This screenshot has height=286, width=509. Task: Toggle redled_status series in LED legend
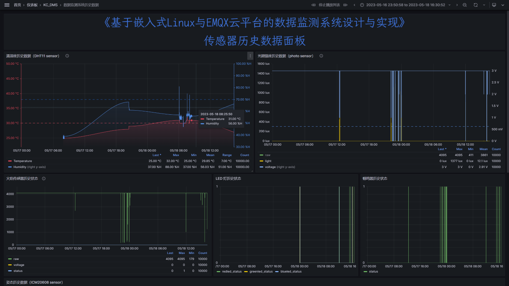coord(232,271)
